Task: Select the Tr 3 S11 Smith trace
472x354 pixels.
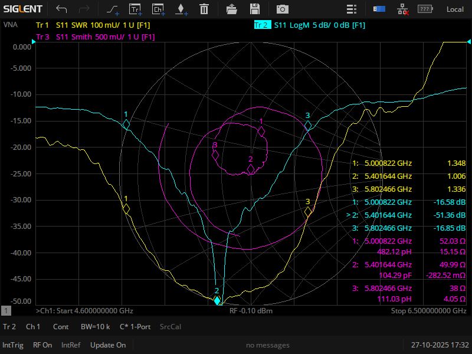Action: pos(96,37)
